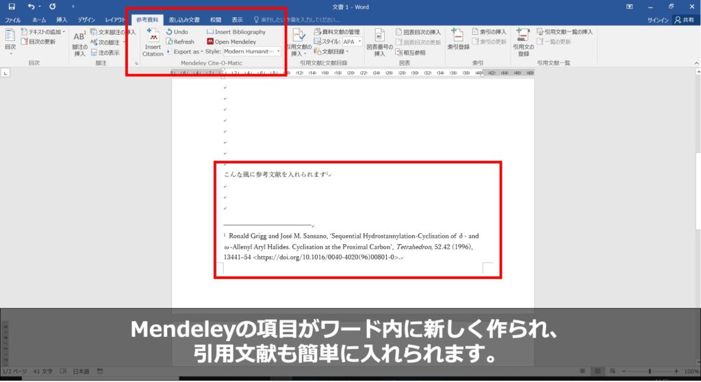701x382 pixels.
Task: Click the sentence こんな風に参考文献を入れられます
Action: tap(275, 174)
